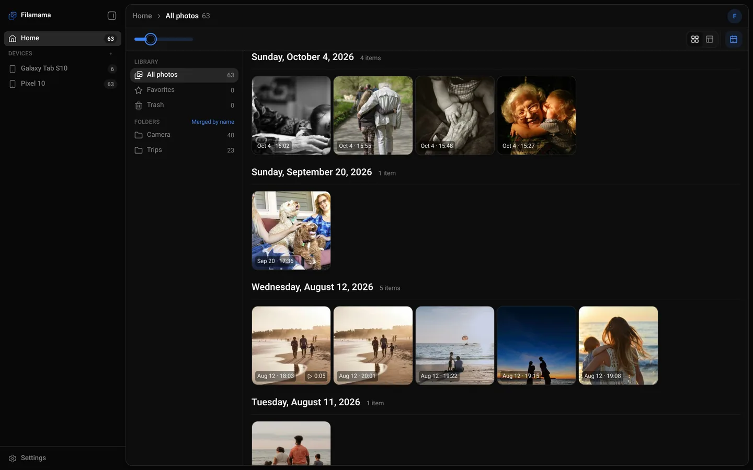The width and height of the screenshot is (753, 470).
Task: Add a device with plus icon
Action: point(111,54)
